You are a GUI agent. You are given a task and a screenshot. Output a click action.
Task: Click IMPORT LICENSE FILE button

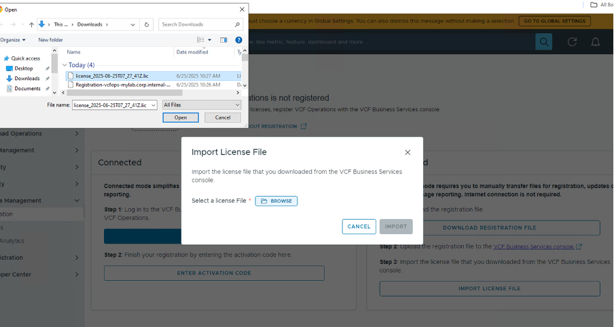pyautogui.click(x=490, y=288)
